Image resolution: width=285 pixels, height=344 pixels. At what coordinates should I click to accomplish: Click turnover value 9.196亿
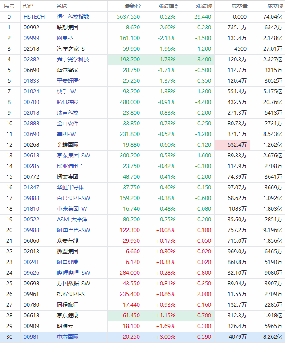click(273, 230)
